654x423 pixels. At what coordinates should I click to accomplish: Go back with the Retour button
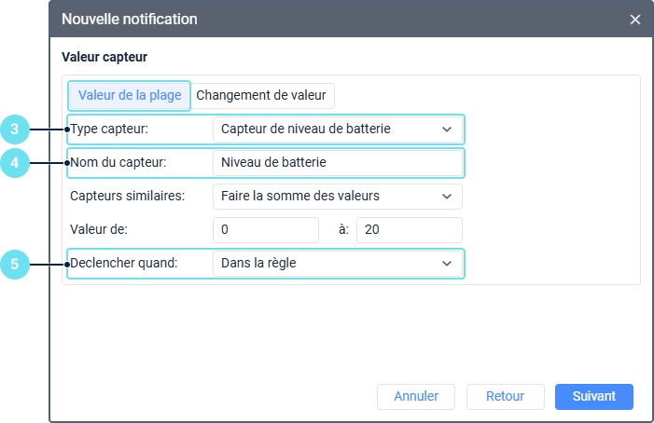pos(505,396)
